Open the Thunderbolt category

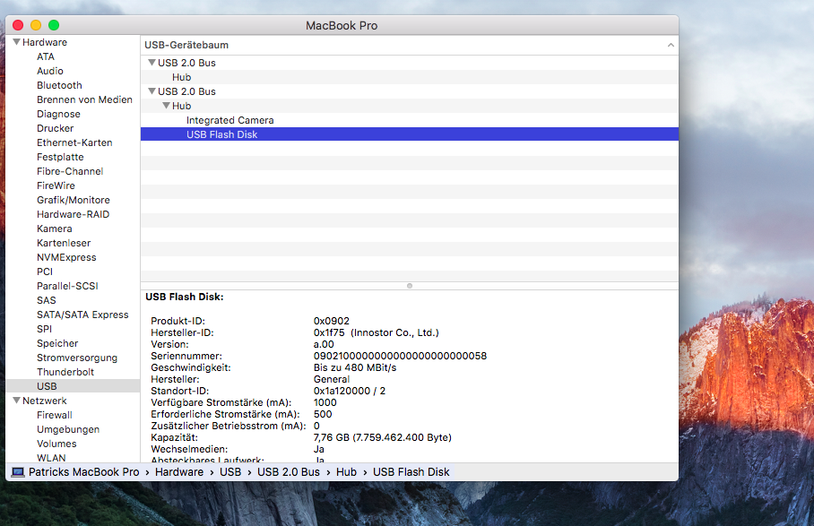[65, 372]
